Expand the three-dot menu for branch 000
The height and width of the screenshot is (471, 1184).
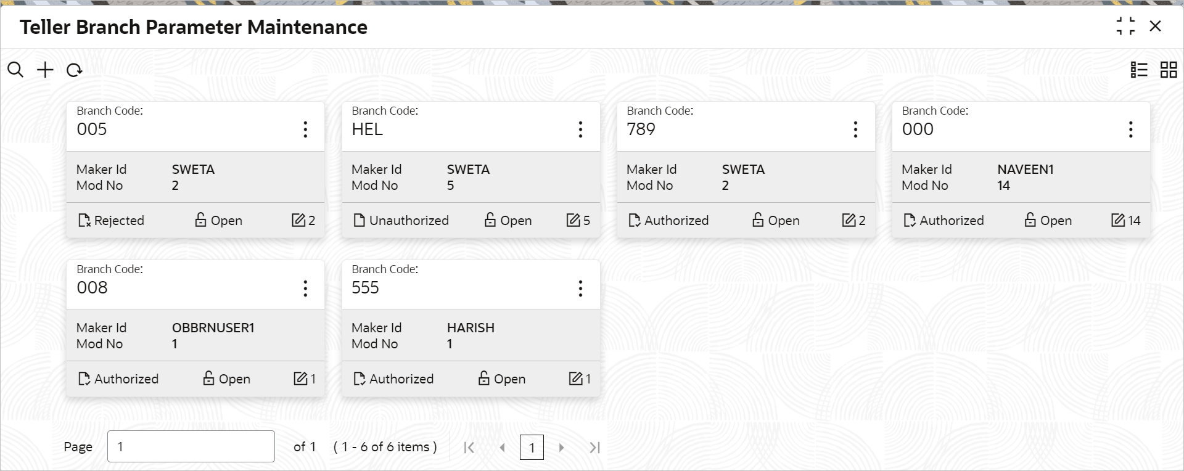1130,129
